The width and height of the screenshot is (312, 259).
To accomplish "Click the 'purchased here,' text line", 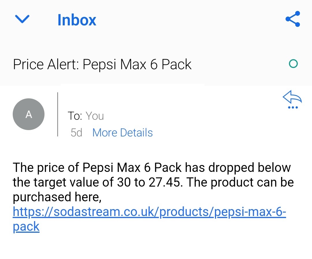I will 57,197.
